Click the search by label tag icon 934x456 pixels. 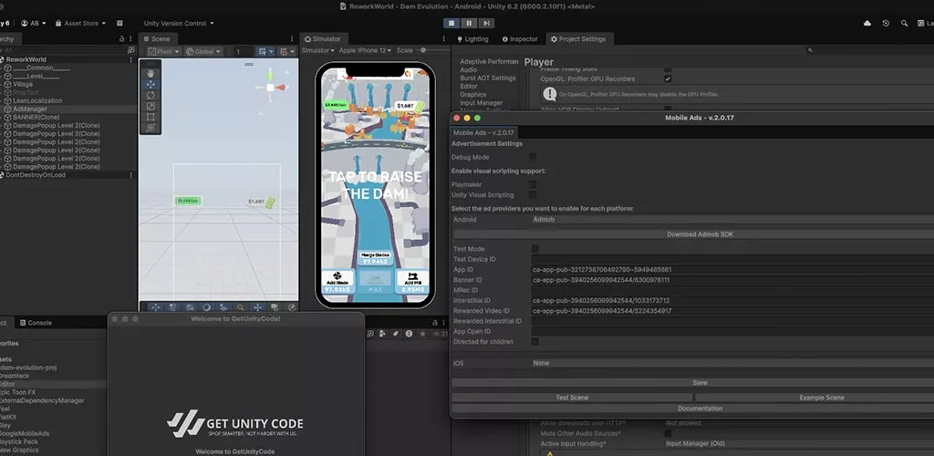(x=396, y=334)
